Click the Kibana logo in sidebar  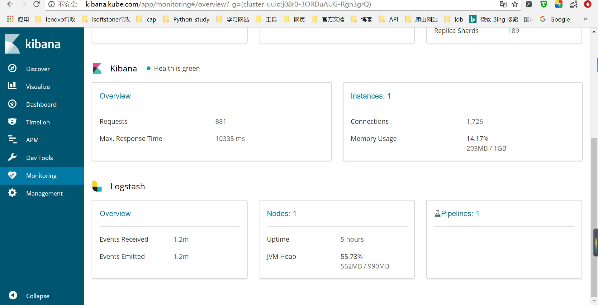point(33,44)
